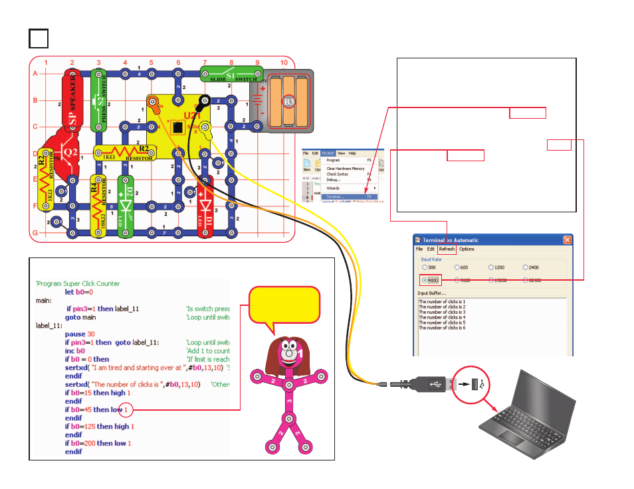This screenshot has height=489, width=634.
Task: Click the pink snap-figure character
Action: point(288,395)
